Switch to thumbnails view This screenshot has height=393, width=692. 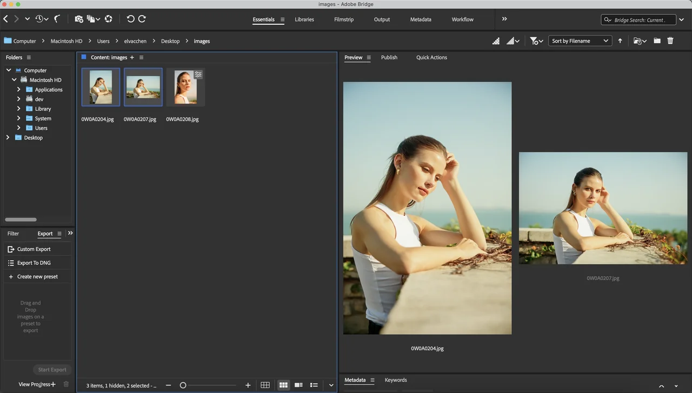point(283,385)
